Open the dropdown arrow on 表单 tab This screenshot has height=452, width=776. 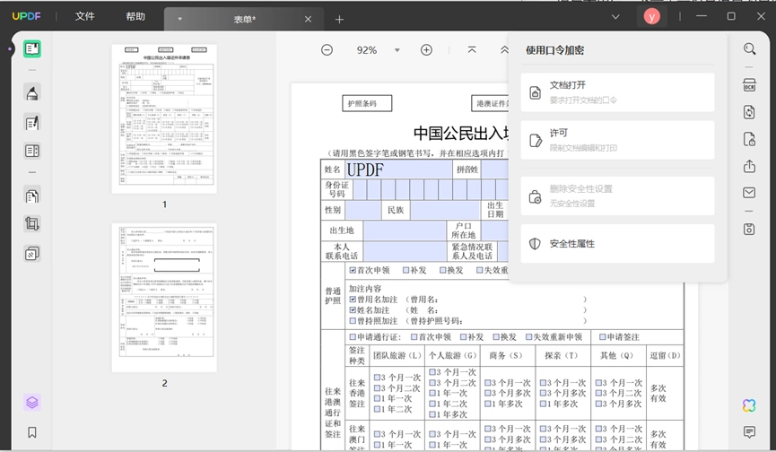coord(179,20)
